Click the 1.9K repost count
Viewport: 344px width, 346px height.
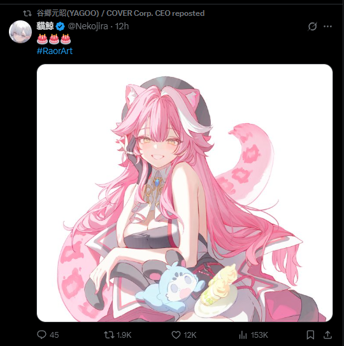[x=124, y=335]
